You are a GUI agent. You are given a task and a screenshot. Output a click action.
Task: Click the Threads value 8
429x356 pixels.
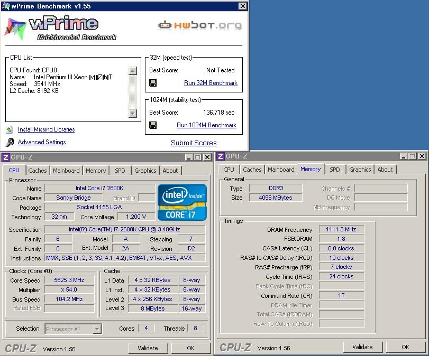(x=195, y=328)
